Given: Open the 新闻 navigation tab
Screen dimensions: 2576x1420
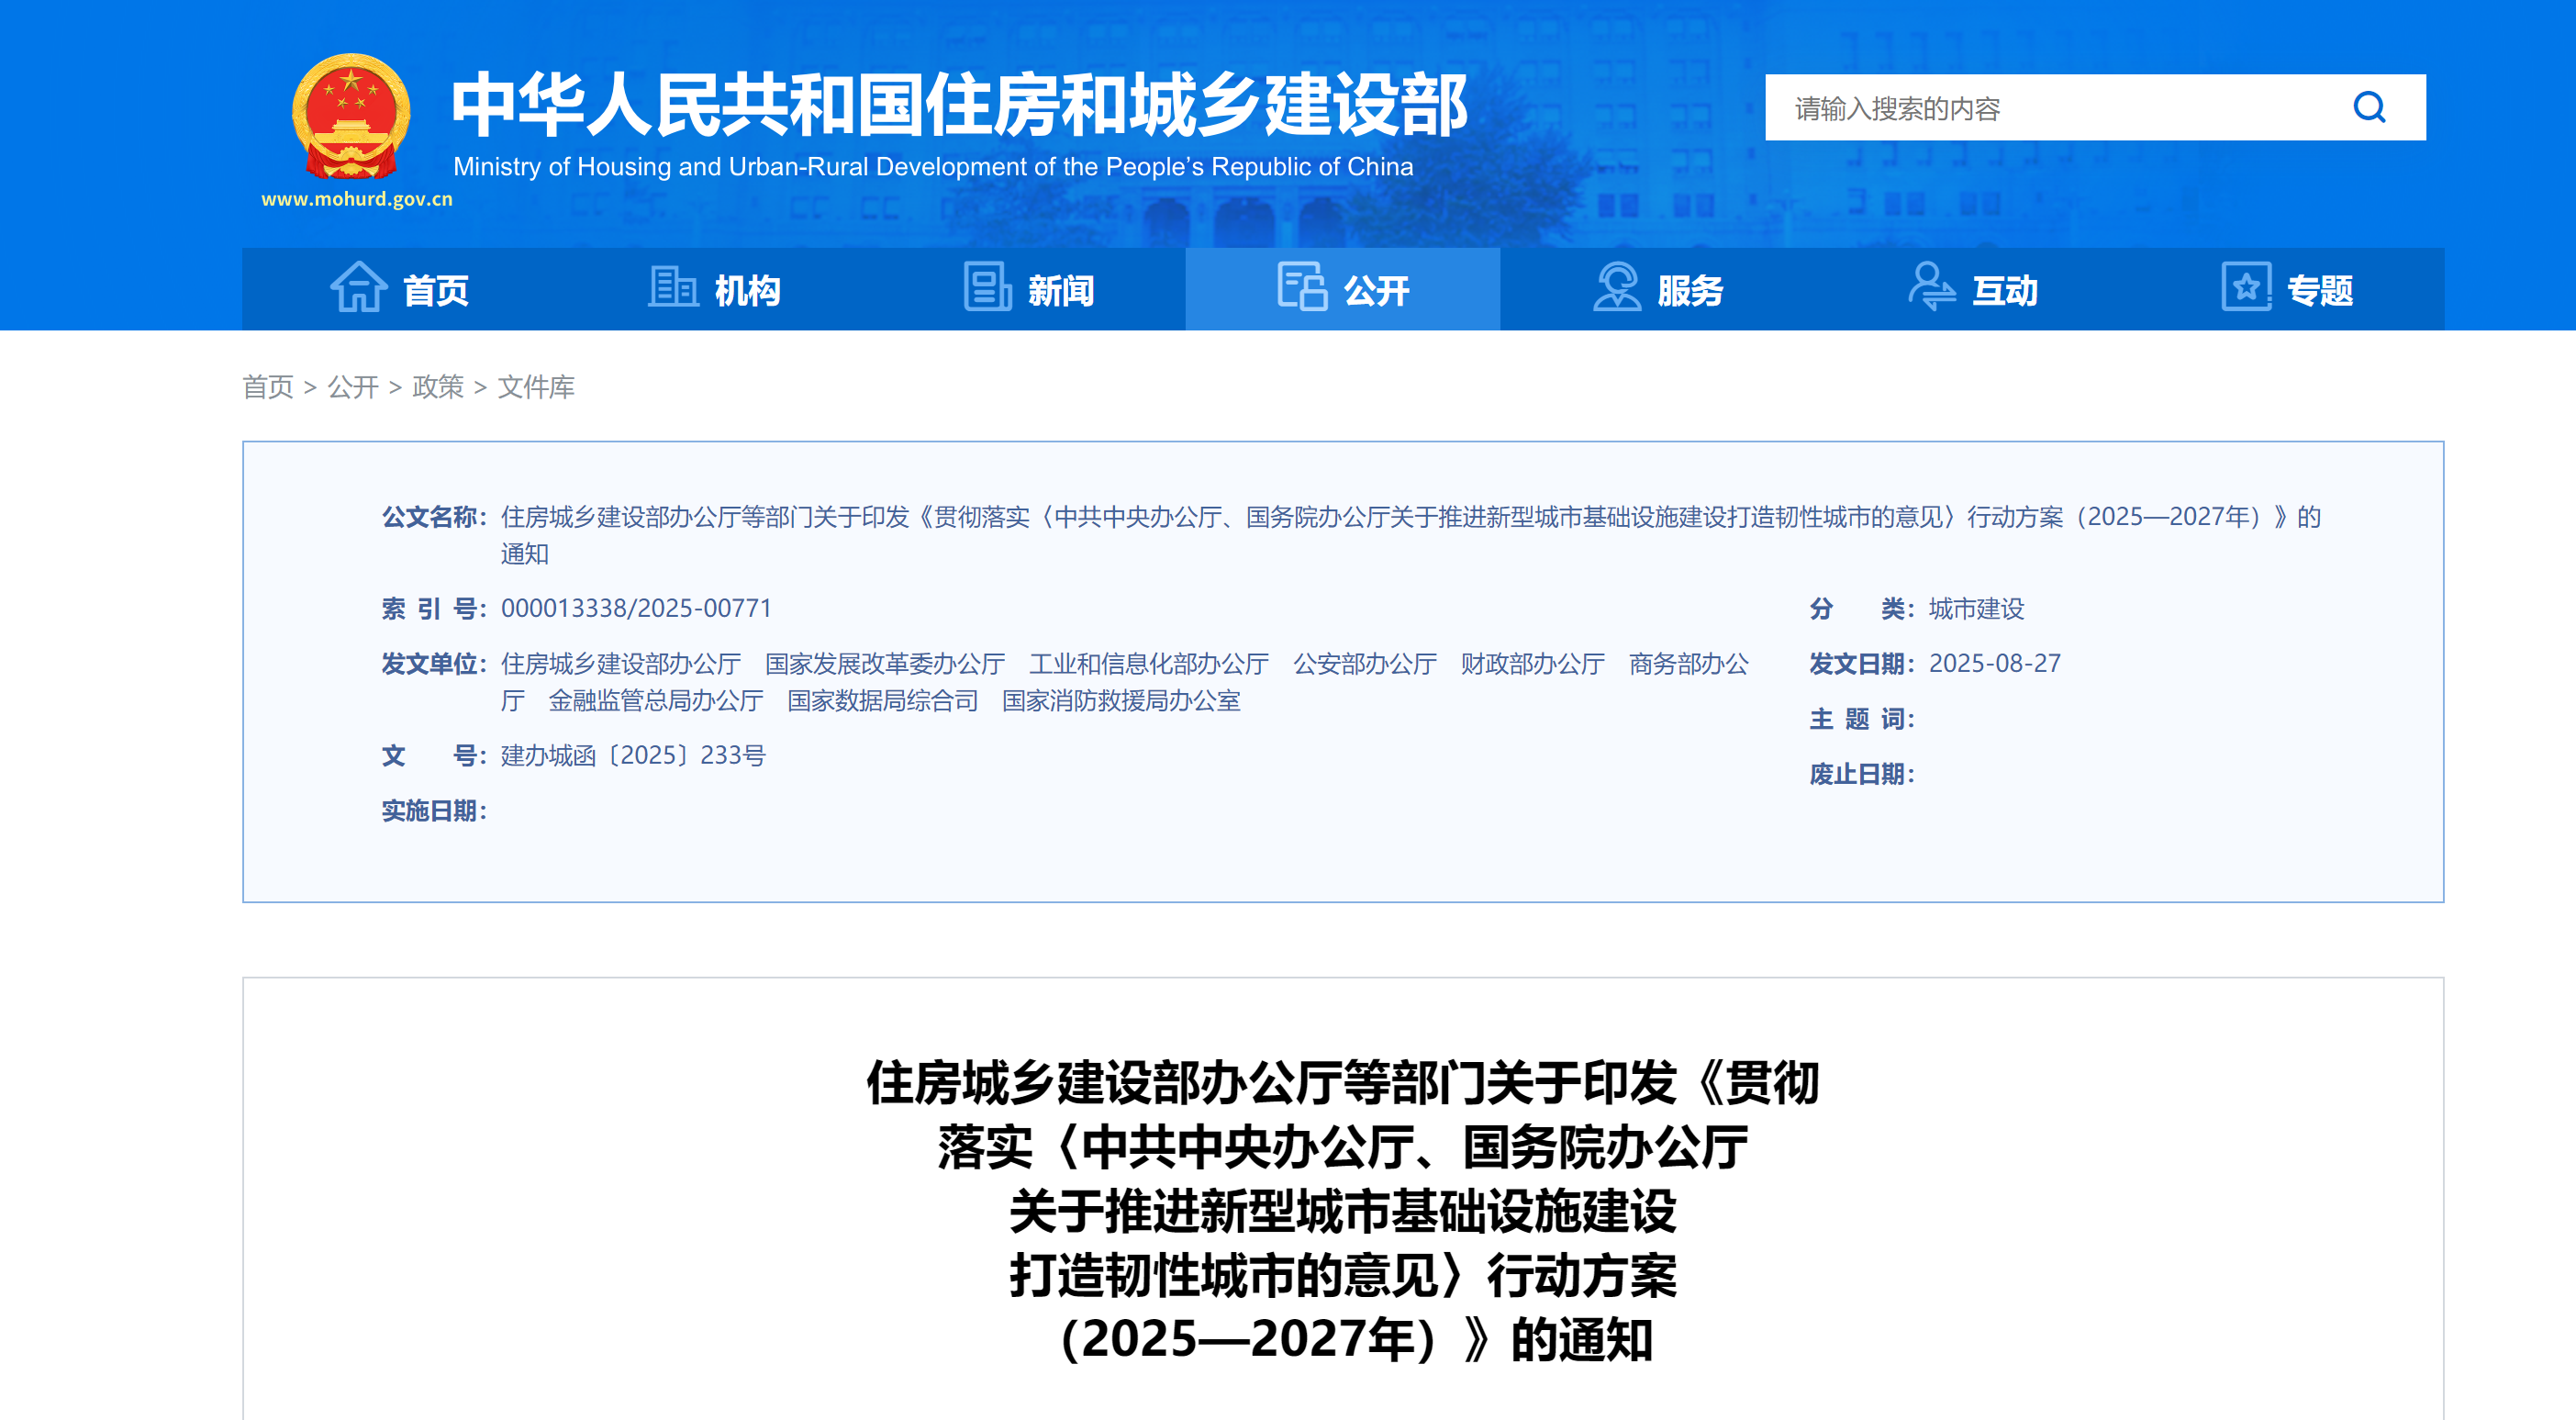Looking at the screenshot, I should pyautogui.click(x=1061, y=291).
